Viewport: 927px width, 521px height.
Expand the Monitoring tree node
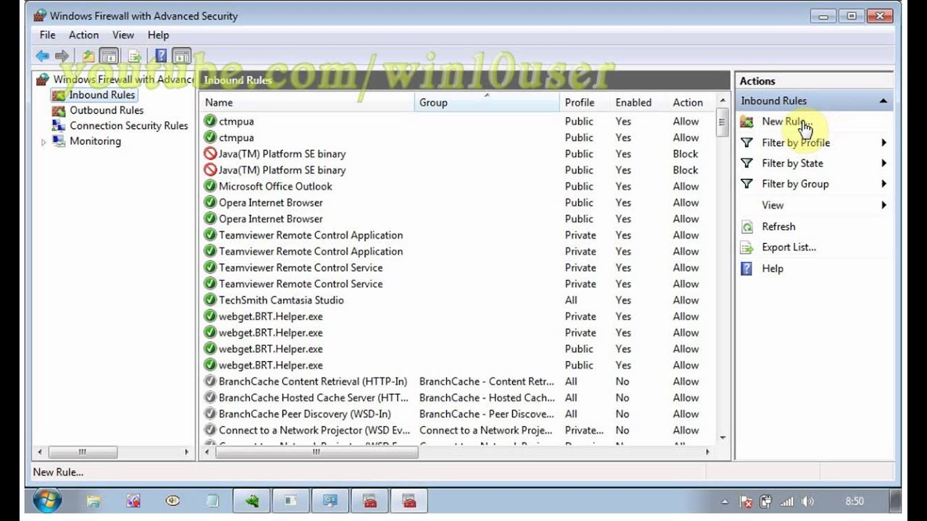click(x=43, y=142)
